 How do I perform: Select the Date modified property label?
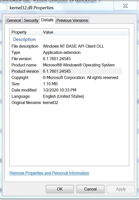pyautogui.click(x=24, y=90)
